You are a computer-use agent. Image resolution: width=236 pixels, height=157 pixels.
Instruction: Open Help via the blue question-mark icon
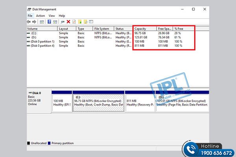pyautogui.click(x=49, y=22)
